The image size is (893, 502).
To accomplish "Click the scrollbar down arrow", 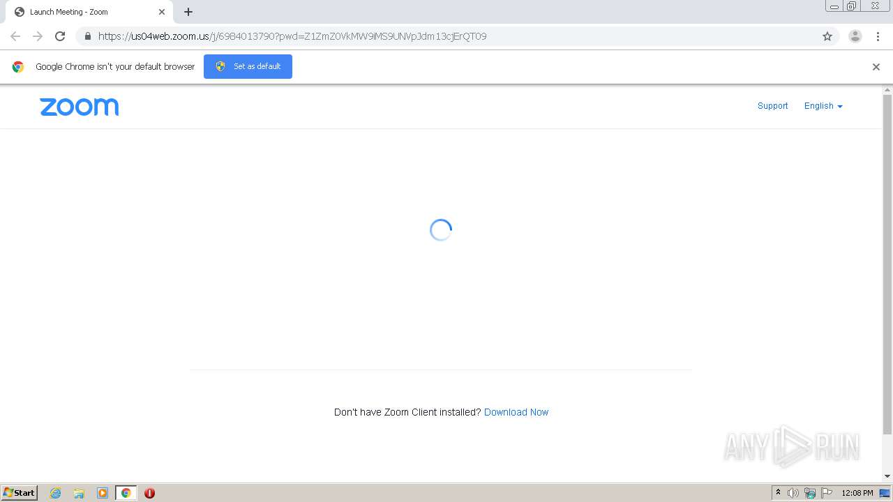I will 887,476.
